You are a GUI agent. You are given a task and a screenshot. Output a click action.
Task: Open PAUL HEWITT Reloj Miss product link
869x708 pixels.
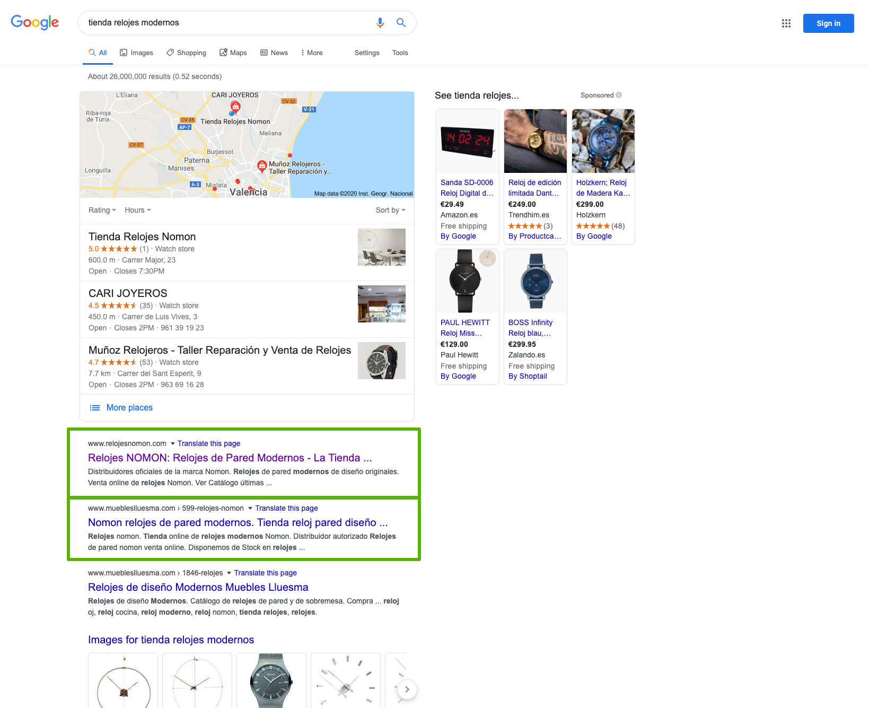(x=465, y=328)
